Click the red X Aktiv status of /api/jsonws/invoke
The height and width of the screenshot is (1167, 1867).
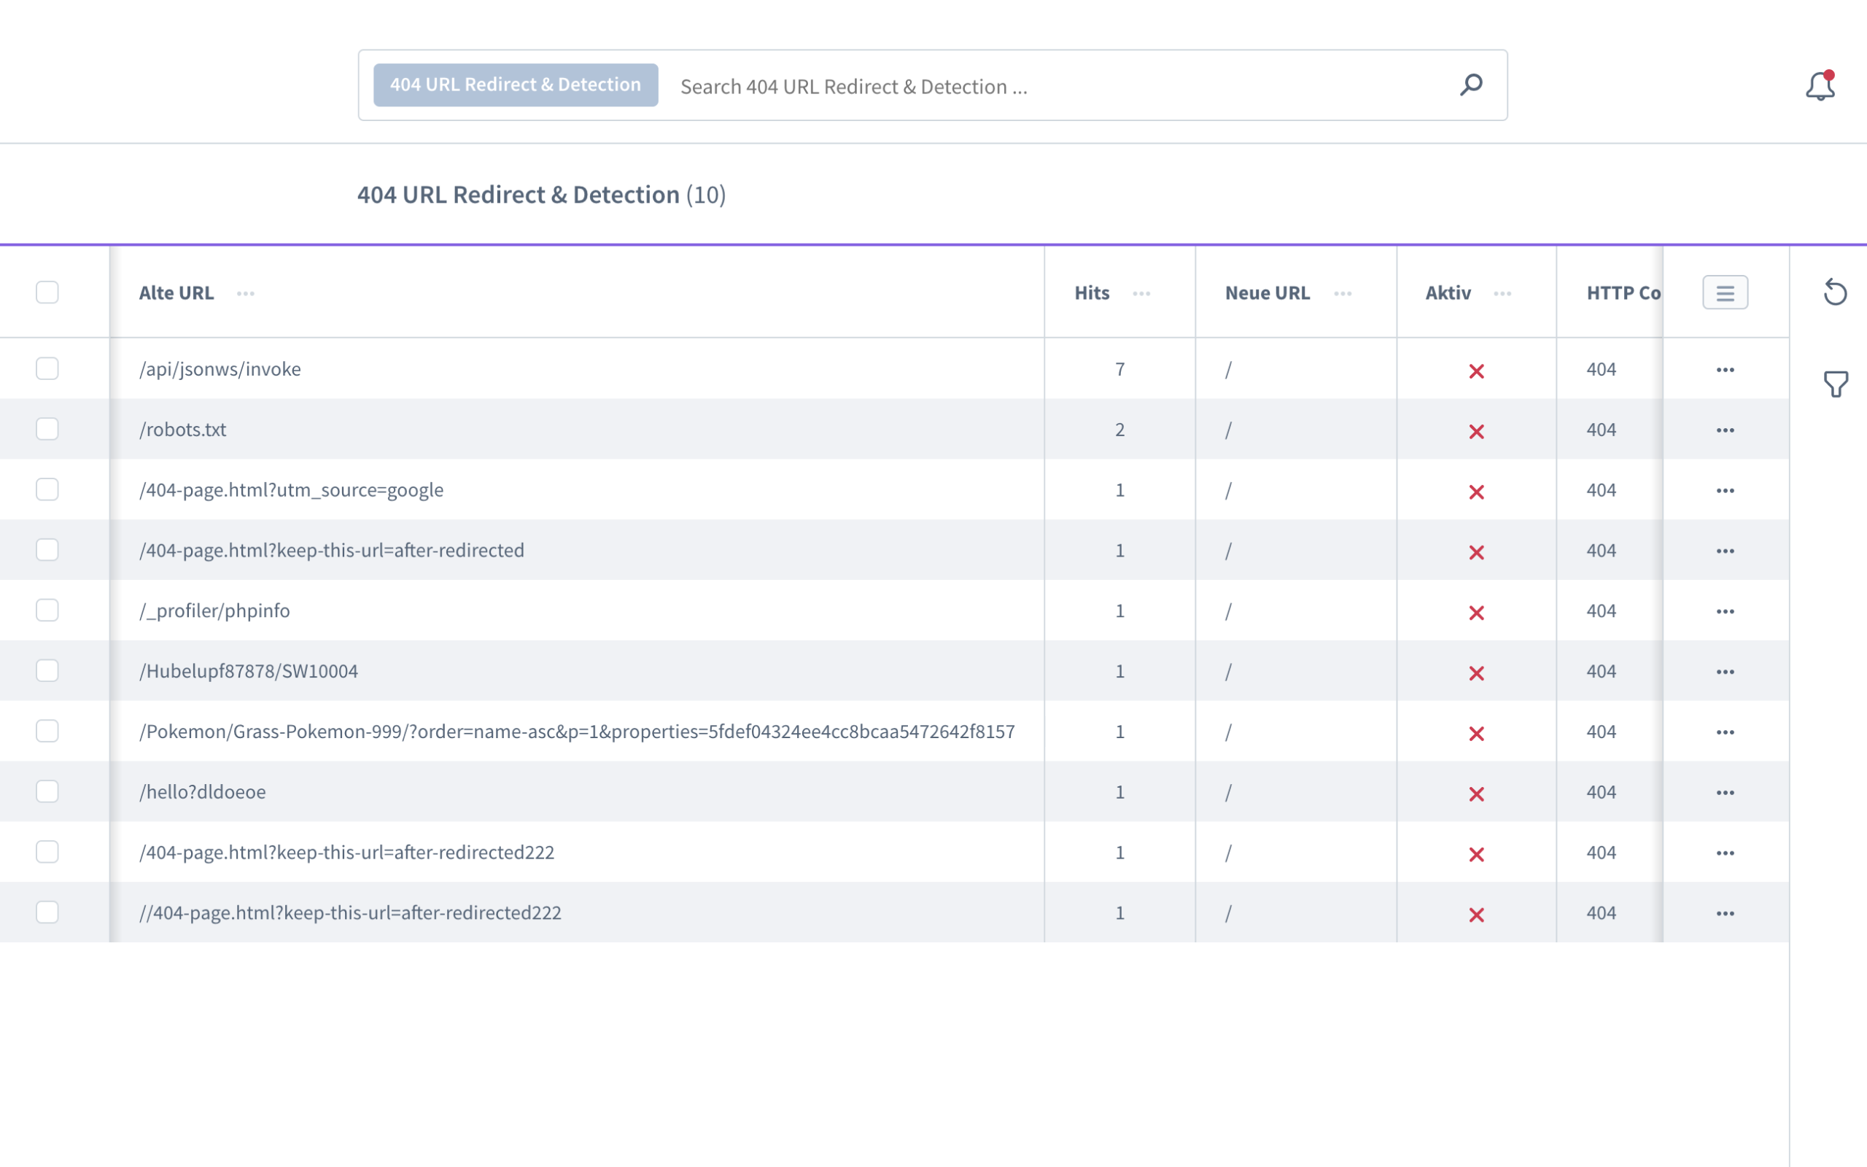1476,371
